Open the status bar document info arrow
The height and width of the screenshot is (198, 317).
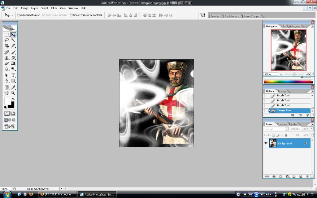click(x=61, y=189)
